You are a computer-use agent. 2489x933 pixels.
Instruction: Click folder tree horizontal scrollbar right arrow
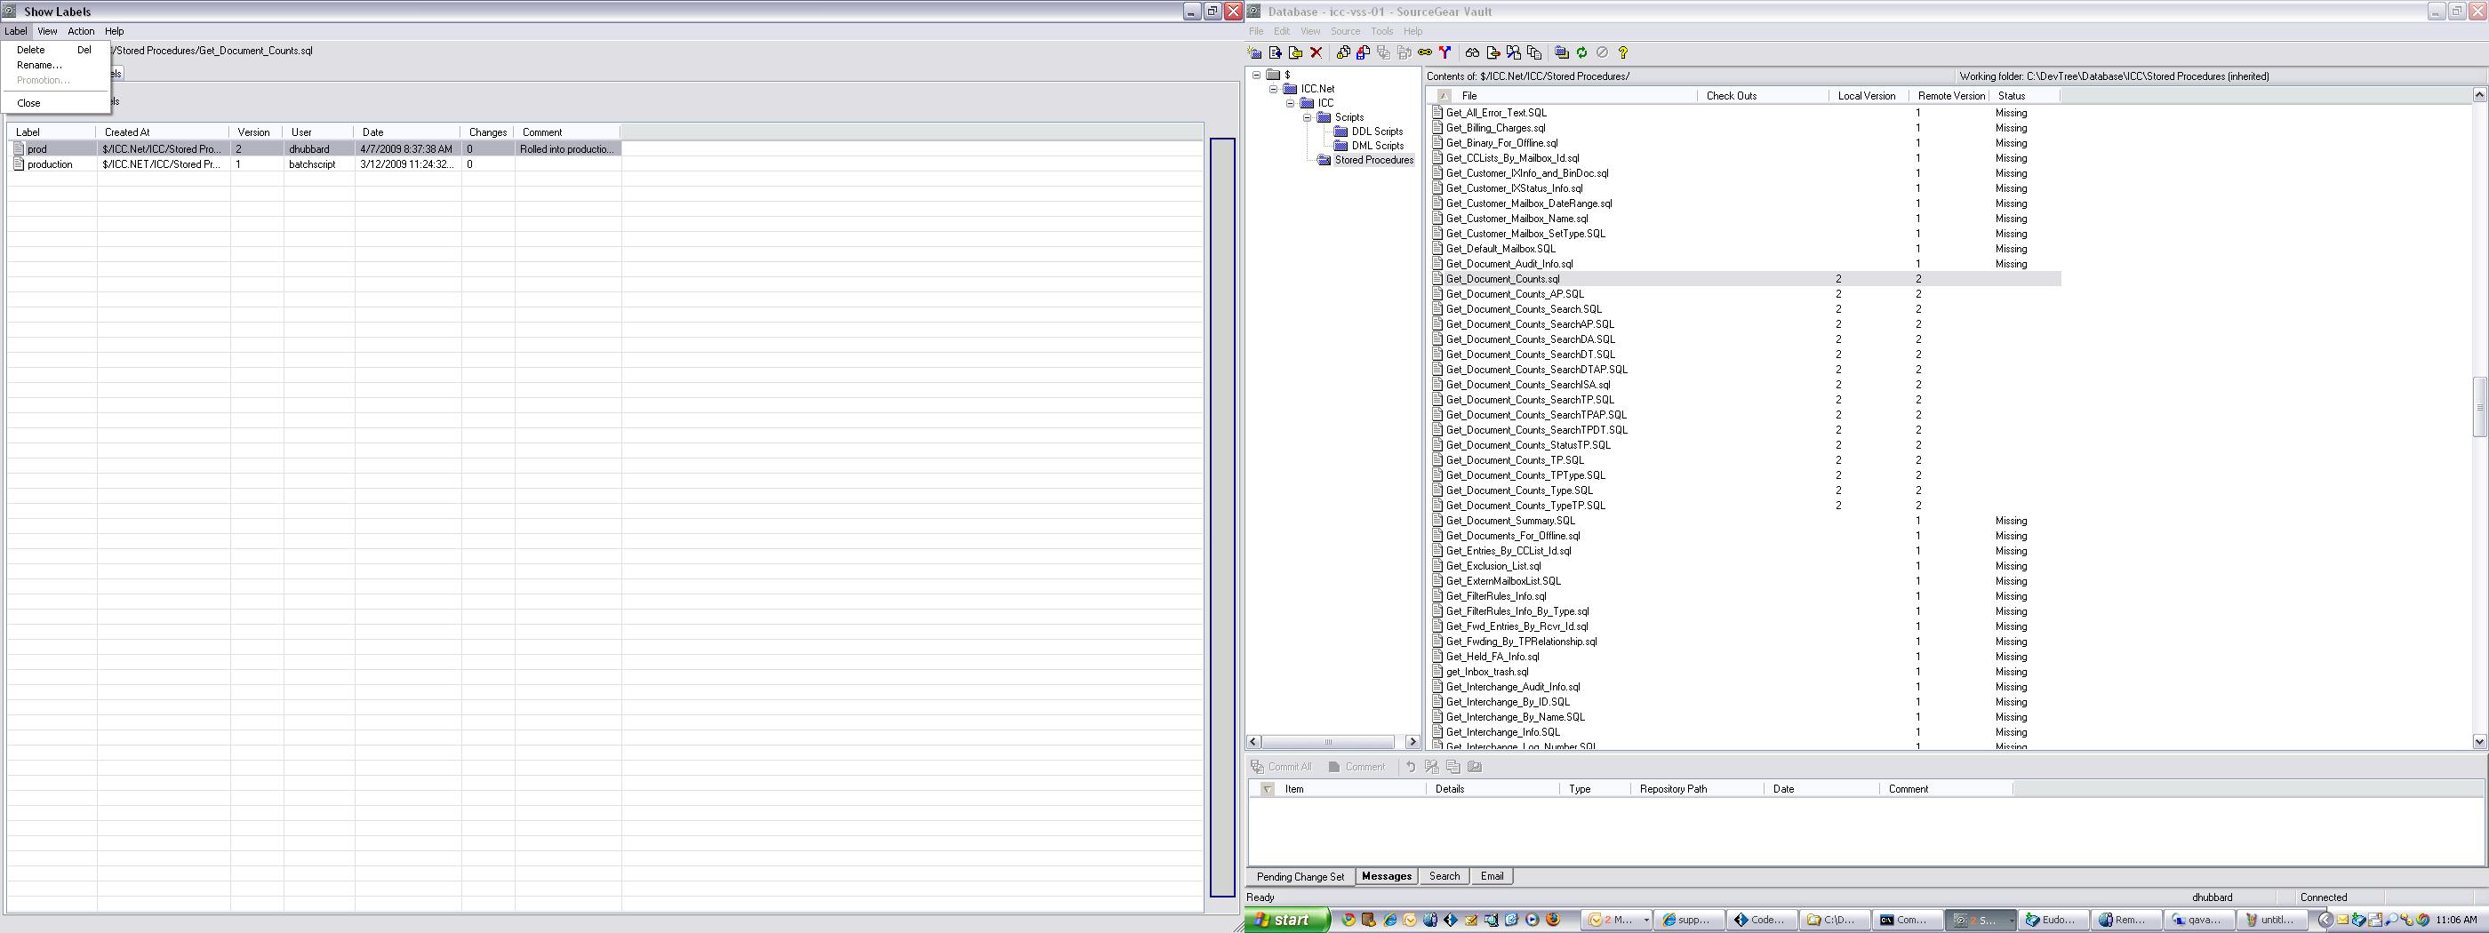pos(1412,742)
